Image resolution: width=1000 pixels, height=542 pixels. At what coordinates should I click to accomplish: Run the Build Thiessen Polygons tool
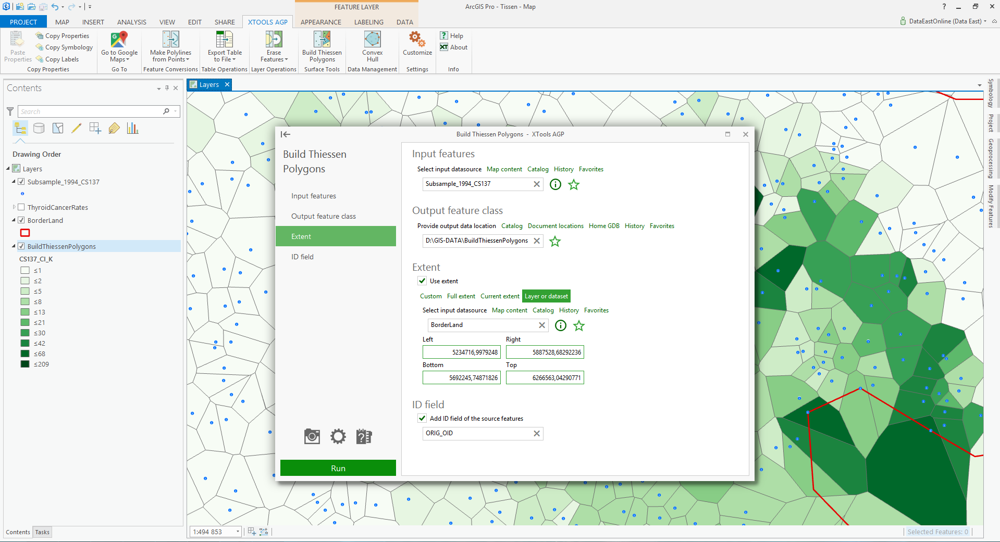point(338,468)
